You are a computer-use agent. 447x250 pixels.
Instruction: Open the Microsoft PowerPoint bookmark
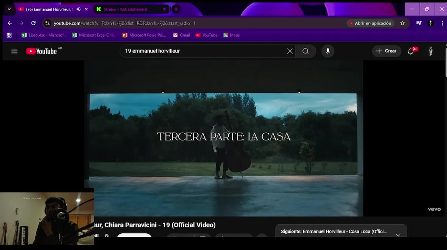tap(144, 35)
